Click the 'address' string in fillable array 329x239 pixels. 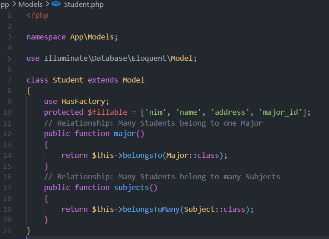click(230, 112)
